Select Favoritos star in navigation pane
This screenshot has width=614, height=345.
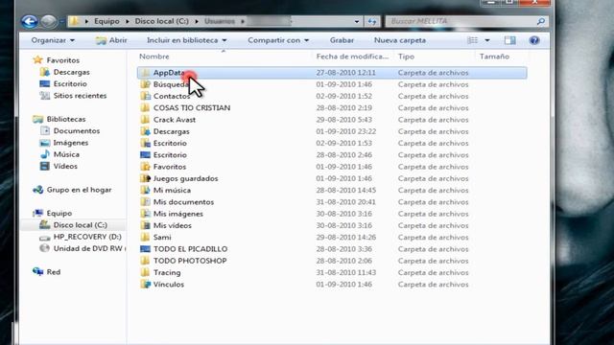click(38, 59)
